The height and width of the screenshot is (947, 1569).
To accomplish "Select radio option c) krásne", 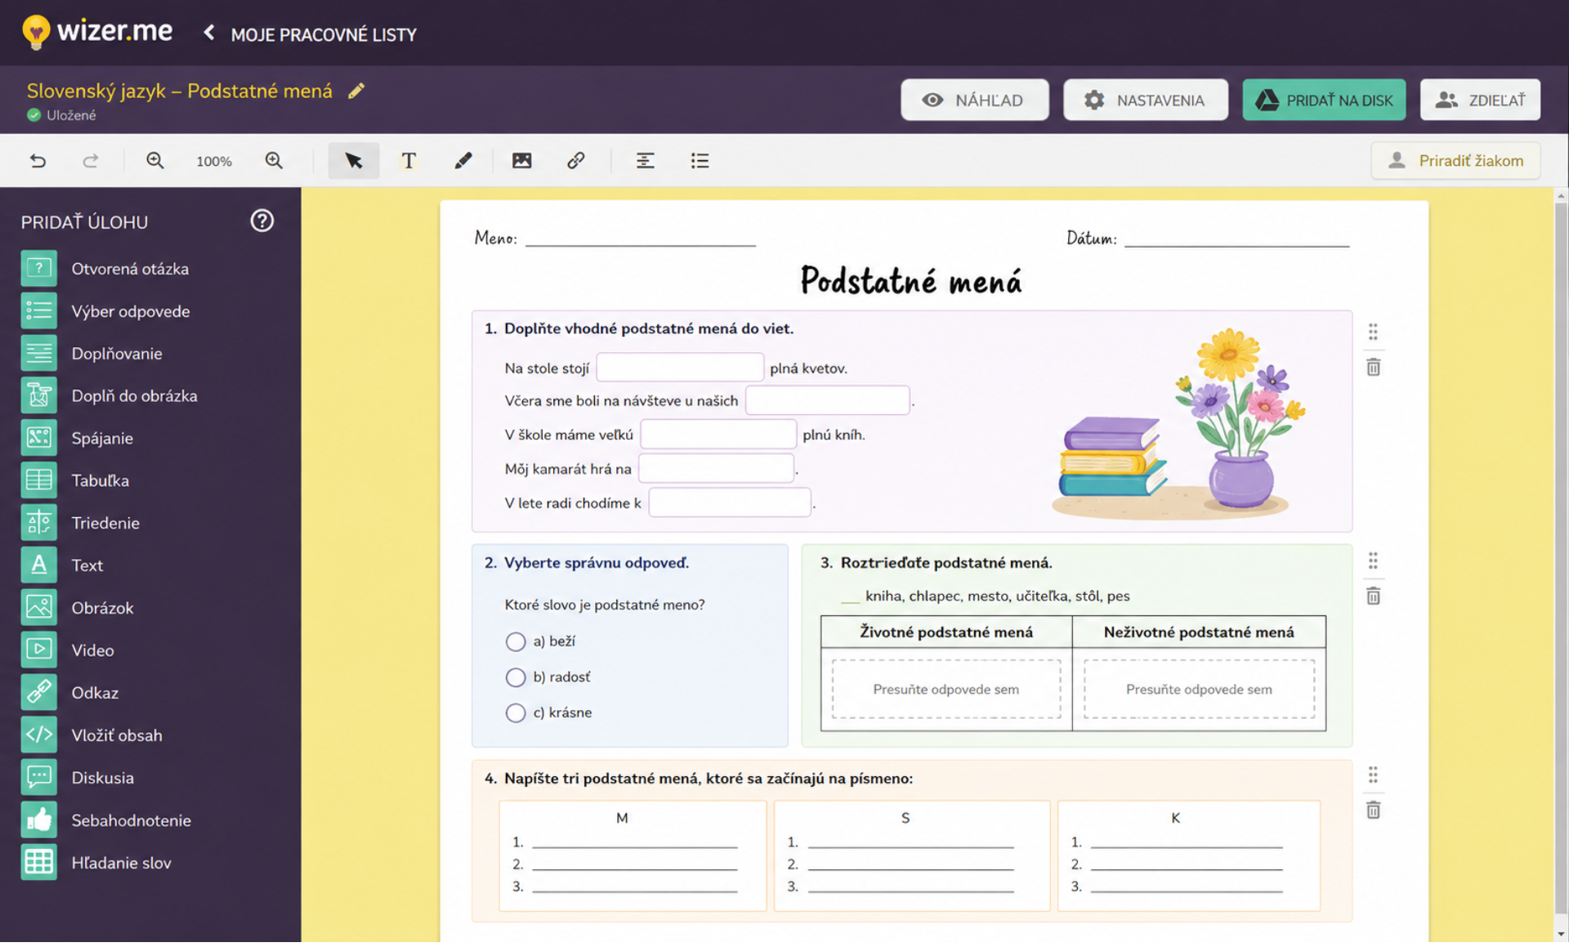I will click(x=516, y=715).
